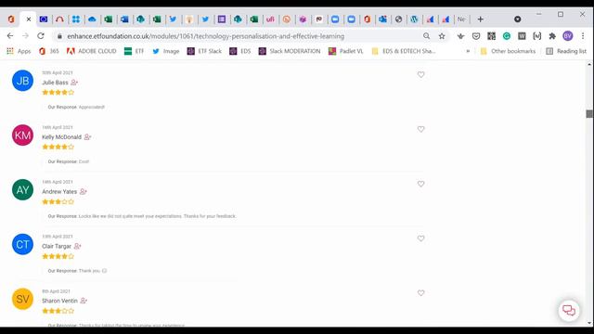The width and height of the screenshot is (594, 334).
Task: Expand hidden bookmarks chevron
Action: coord(468,51)
